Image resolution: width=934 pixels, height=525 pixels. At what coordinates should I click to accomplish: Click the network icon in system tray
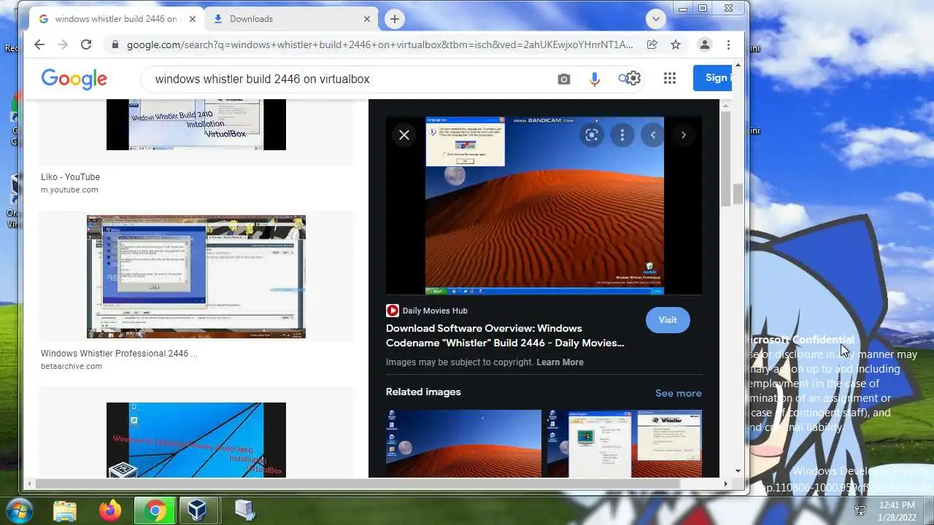(x=860, y=510)
